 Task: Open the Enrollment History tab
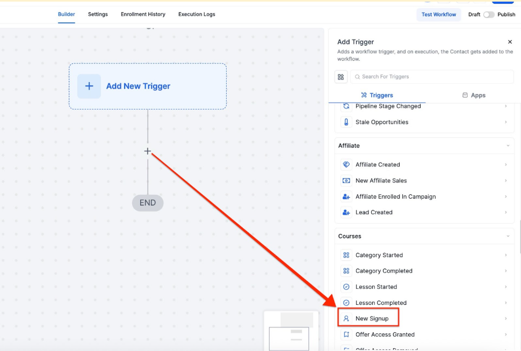[x=143, y=14]
